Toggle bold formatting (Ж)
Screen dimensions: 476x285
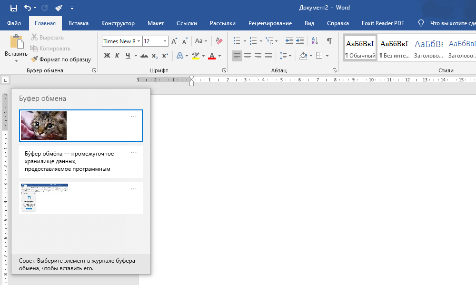107,56
